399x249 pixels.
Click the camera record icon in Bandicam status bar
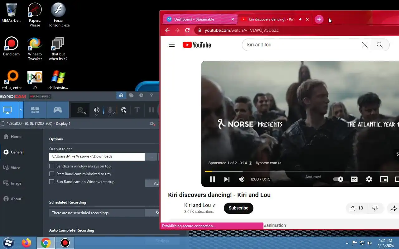[152, 124]
